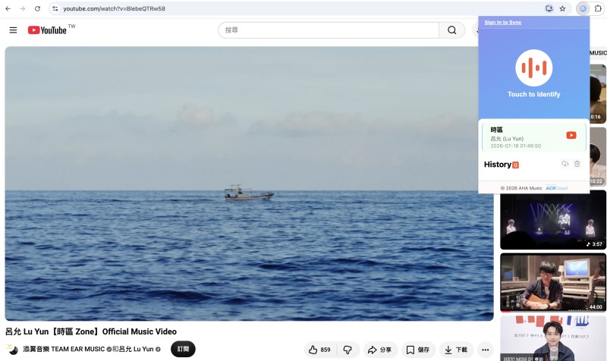The image size is (607, 361).
Task: Toggle the AHA Music extension icon
Action: coord(583,8)
